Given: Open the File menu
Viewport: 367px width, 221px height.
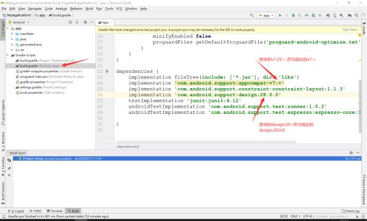Looking at the screenshot, I should coord(4,9).
